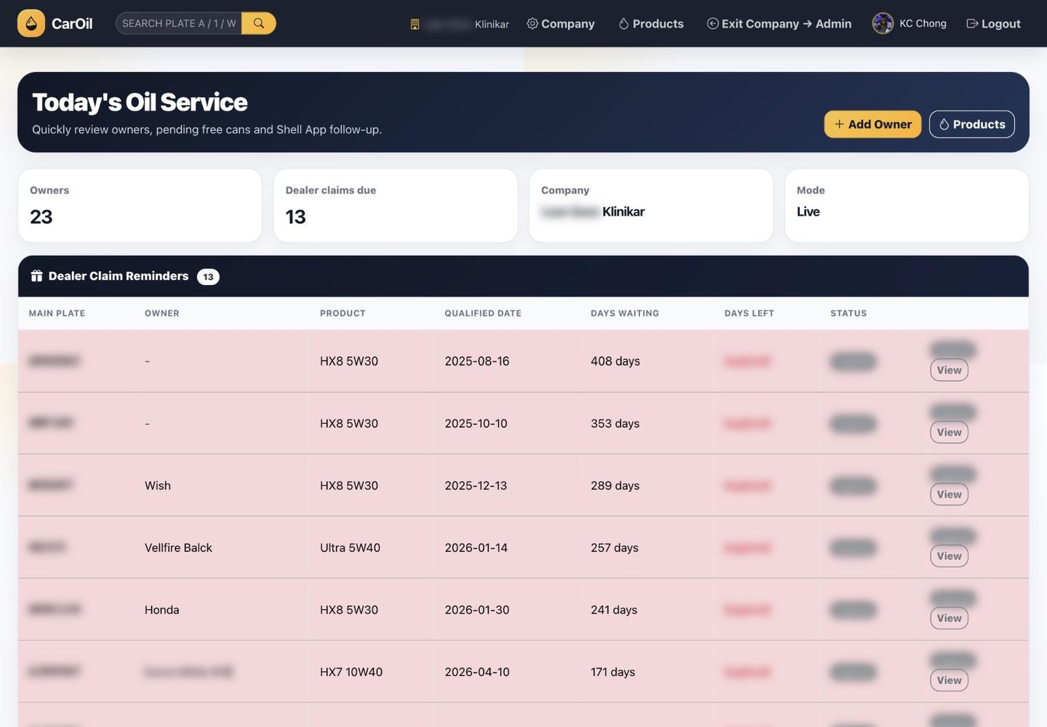Click the Company Klinikar summary card

point(651,206)
